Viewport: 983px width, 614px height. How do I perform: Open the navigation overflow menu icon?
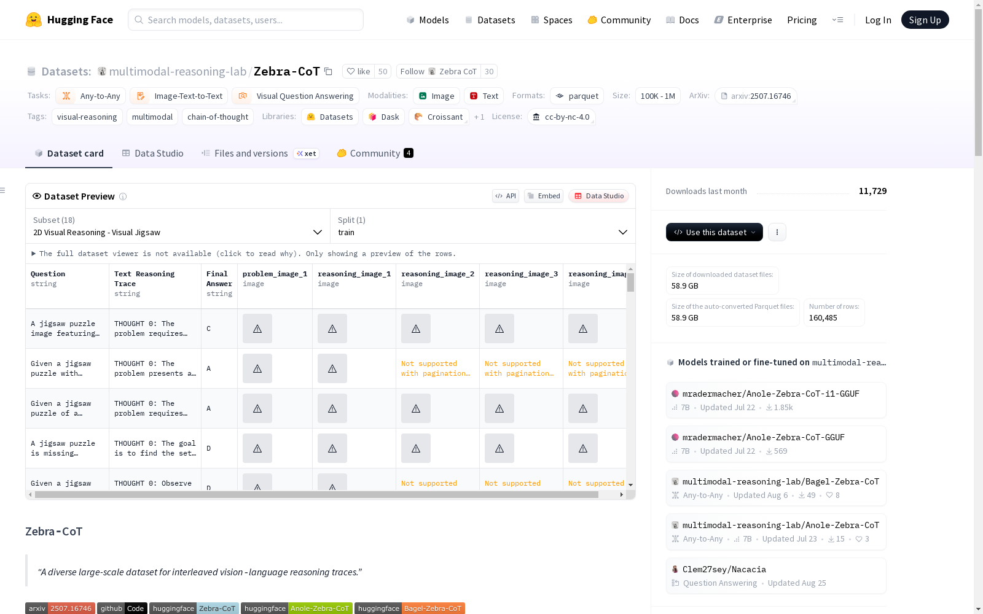coord(837,20)
